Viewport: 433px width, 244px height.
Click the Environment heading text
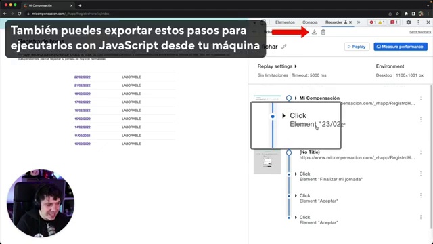click(x=390, y=66)
